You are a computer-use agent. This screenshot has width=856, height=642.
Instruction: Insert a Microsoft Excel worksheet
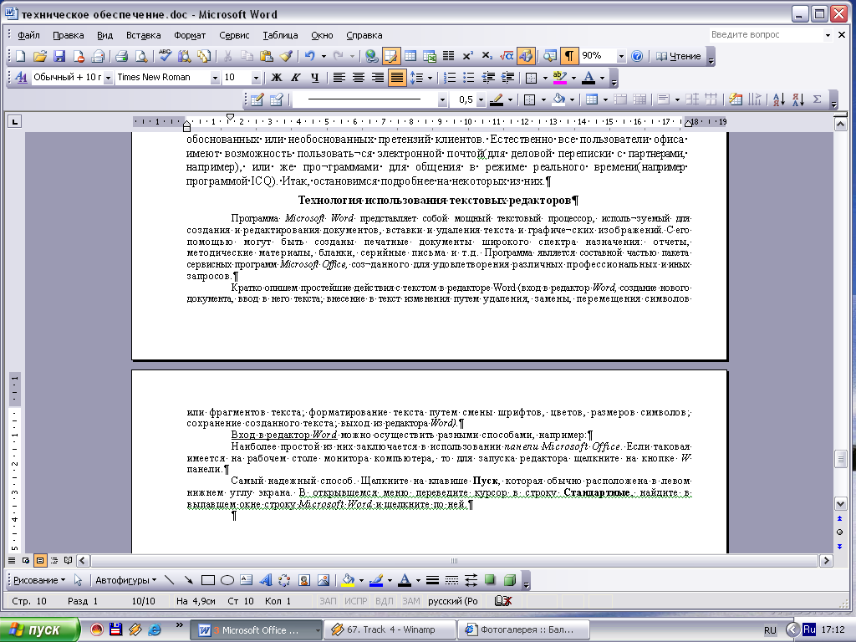pyautogui.click(x=430, y=56)
